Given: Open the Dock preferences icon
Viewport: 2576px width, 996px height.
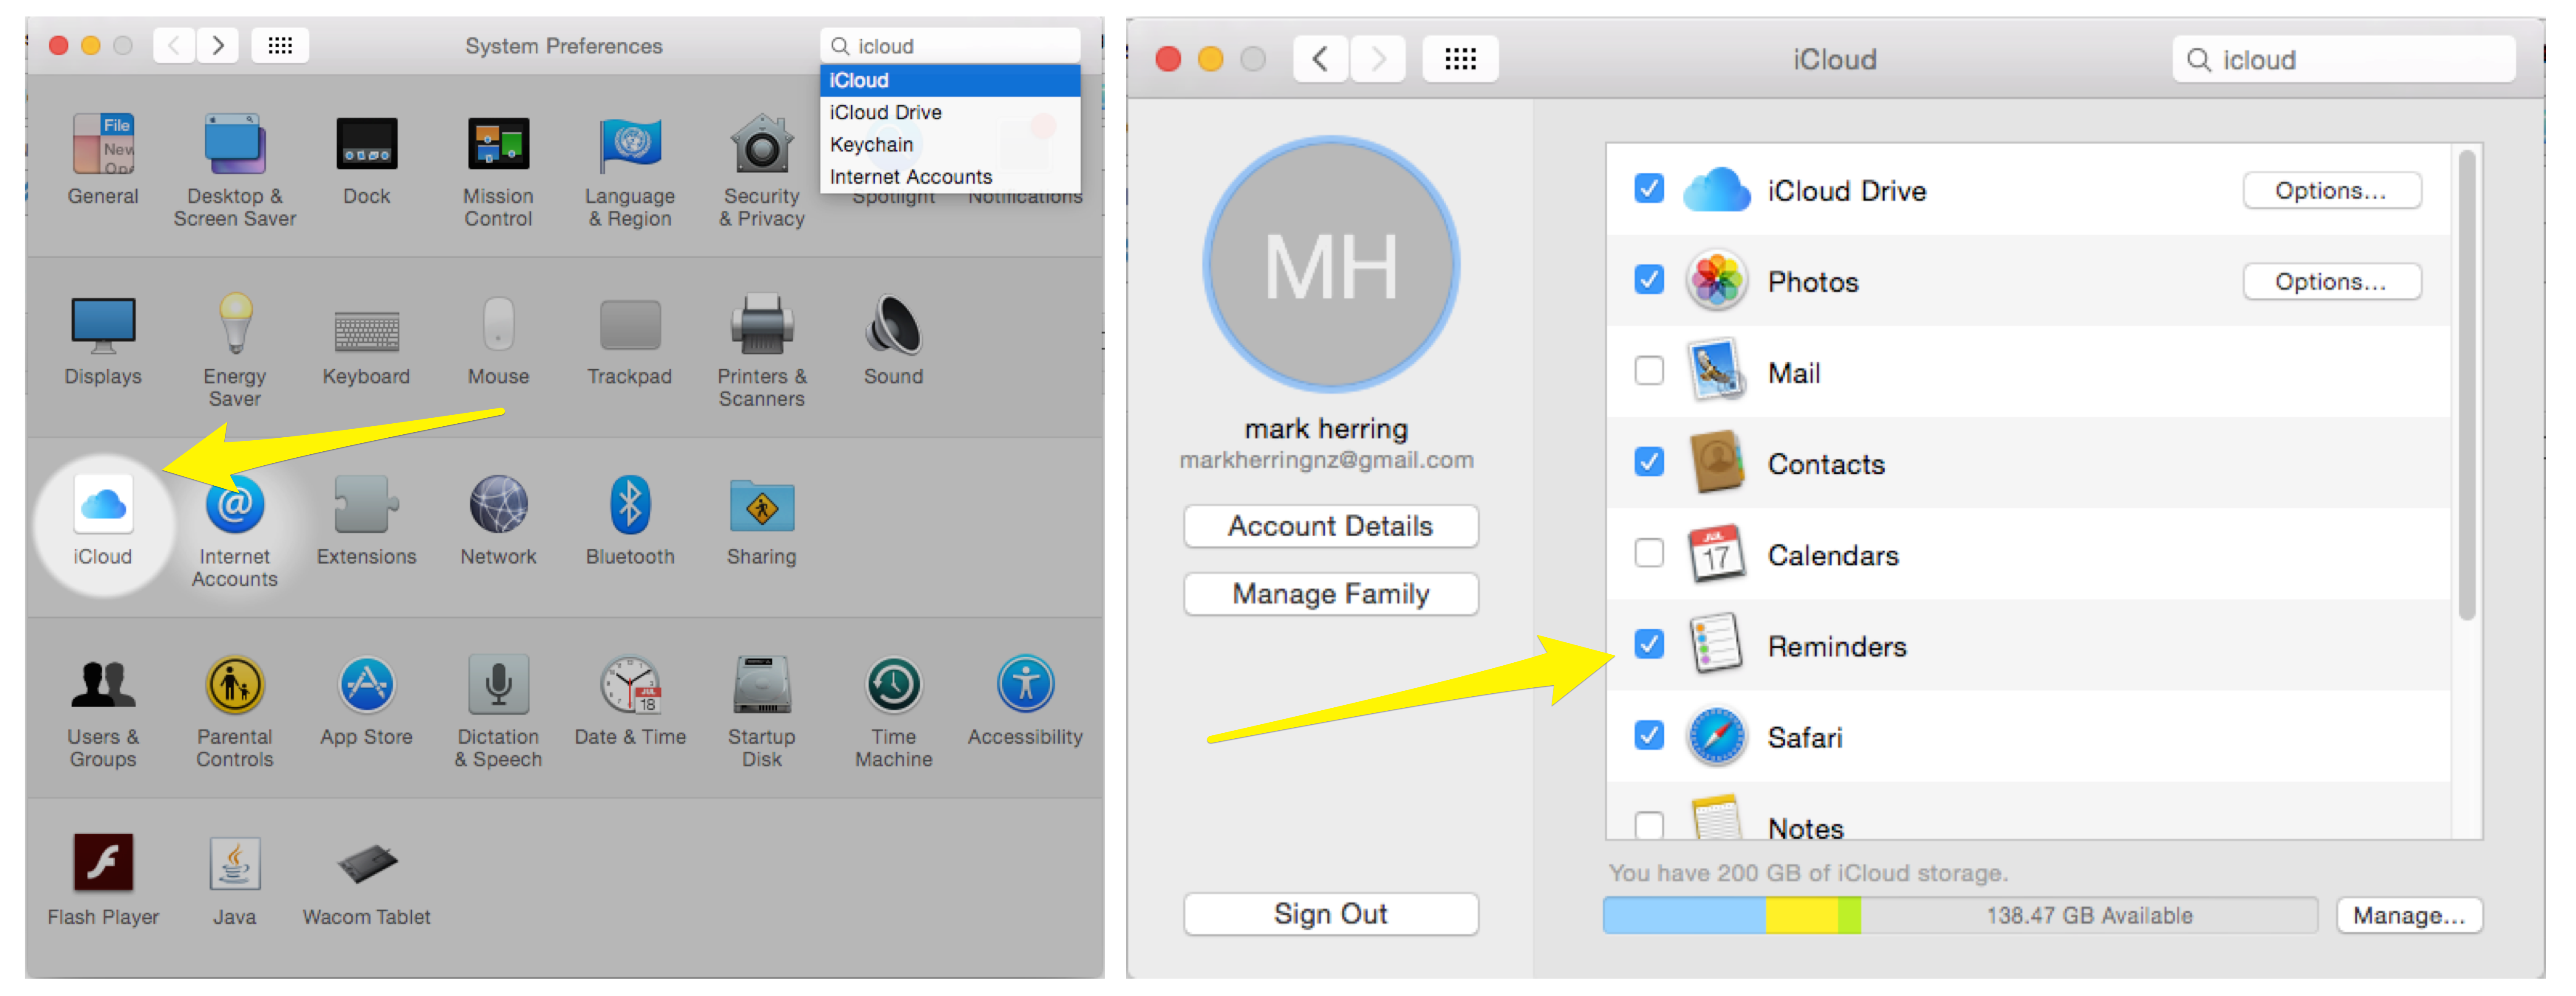Looking at the screenshot, I should (x=367, y=145).
